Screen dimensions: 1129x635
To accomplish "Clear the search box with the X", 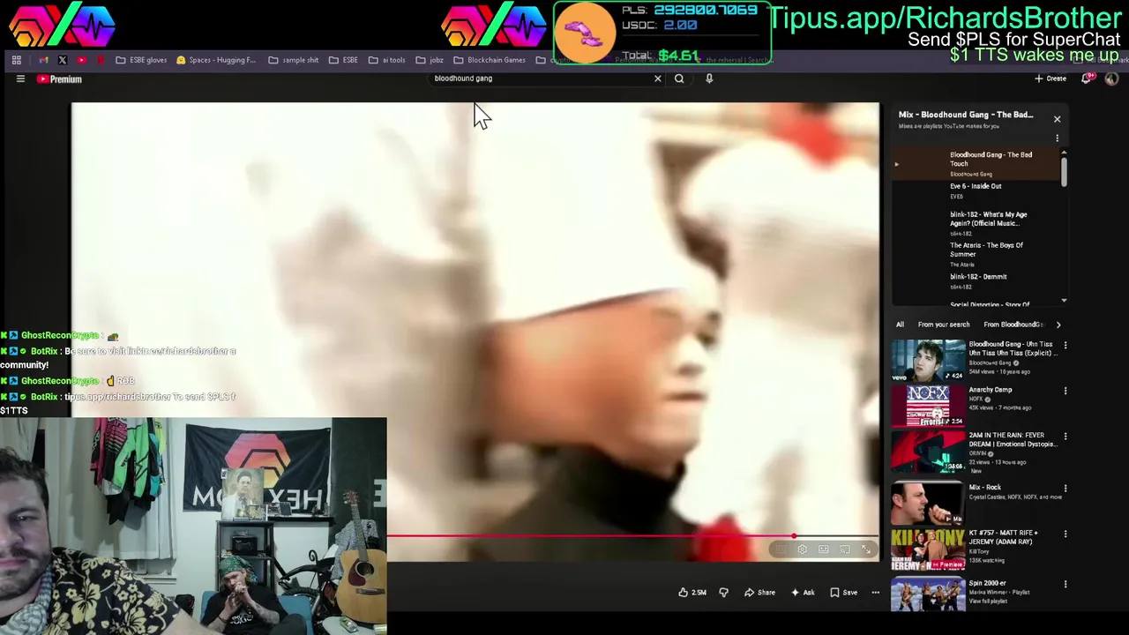I will click(x=657, y=78).
